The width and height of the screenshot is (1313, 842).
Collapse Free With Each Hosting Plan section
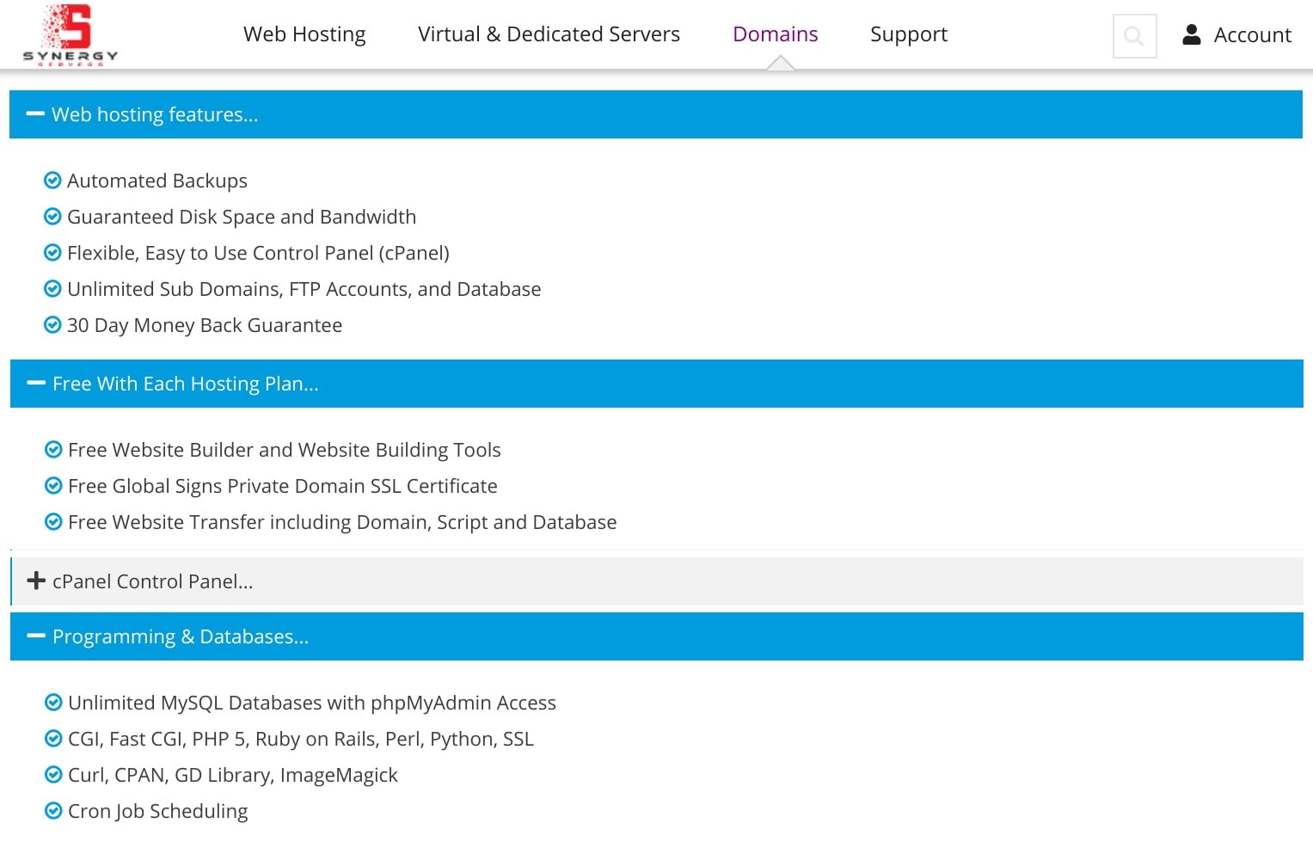657,384
